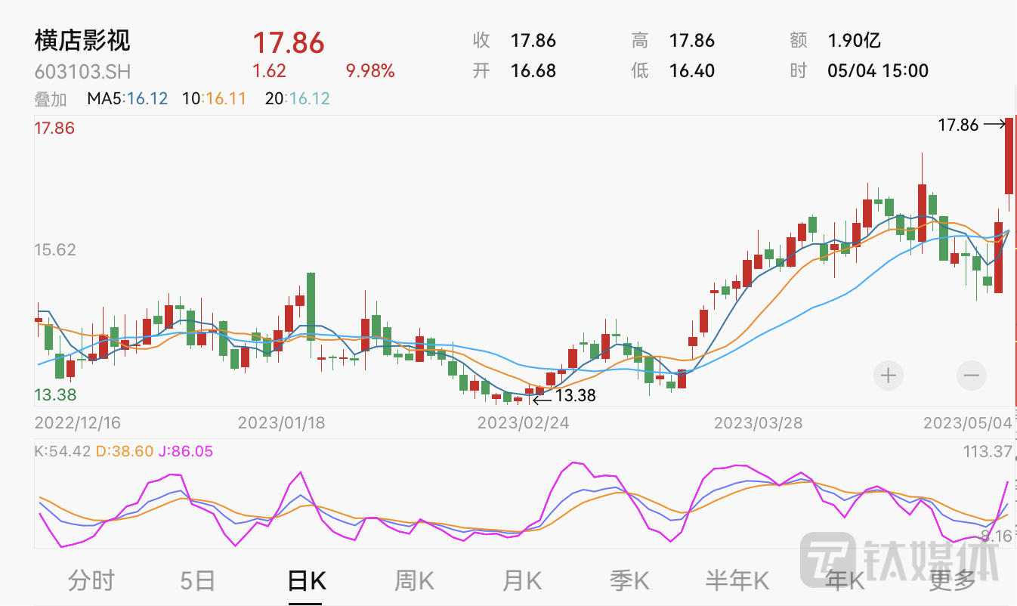Click the 2023/01/18 date axis label
Screen dimensions: 1017x606
[x=282, y=422]
